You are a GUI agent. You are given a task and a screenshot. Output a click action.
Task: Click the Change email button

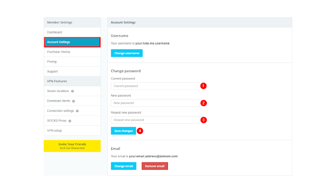click(124, 166)
